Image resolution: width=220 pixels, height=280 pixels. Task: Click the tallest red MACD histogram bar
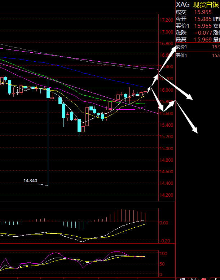point(122,215)
